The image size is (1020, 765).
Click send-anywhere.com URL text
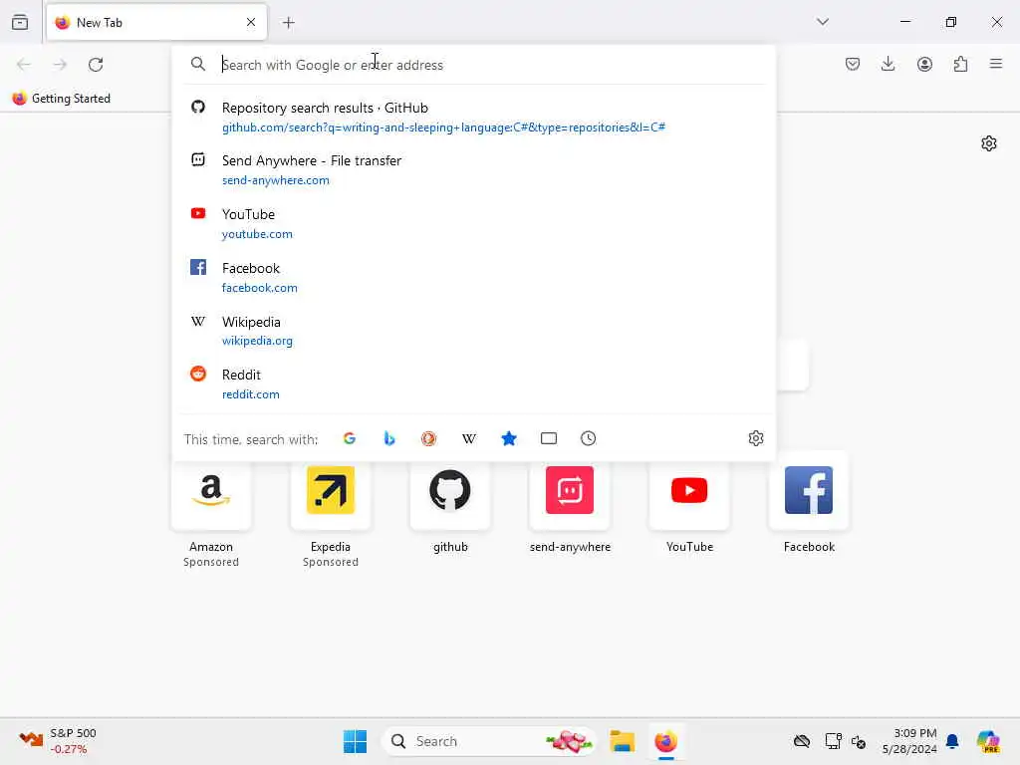pos(276,180)
